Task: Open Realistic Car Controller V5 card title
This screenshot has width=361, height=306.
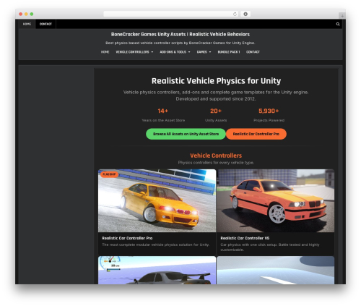Action: point(245,238)
